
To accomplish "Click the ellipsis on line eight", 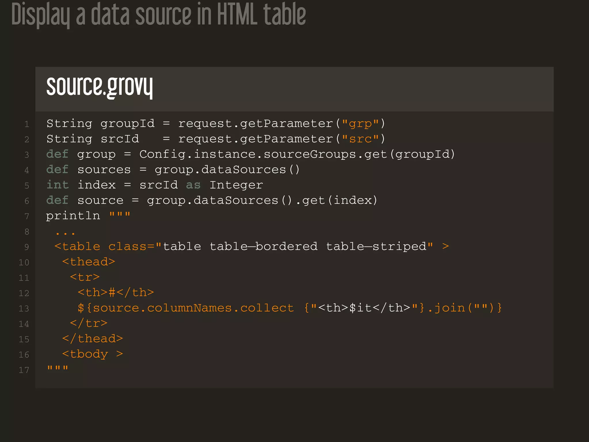I will coord(65,233).
